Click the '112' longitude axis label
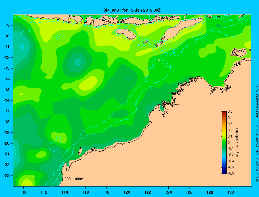 click(44, 192)
